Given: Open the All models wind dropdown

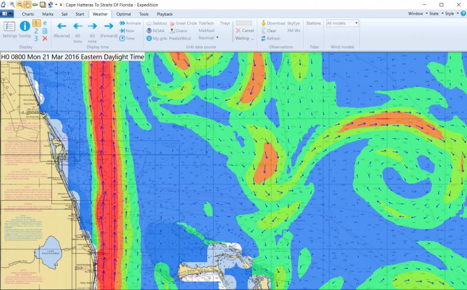Looking at the screenshot, I should [x=342, y=23].
